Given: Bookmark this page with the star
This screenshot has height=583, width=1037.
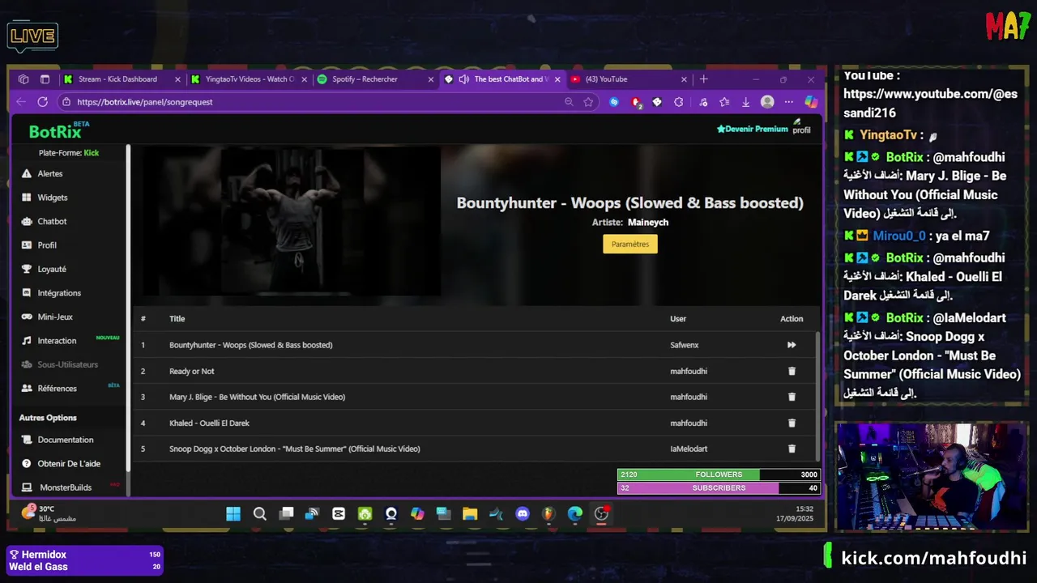Looking at the screenshot, I should [x=588, y=102].
